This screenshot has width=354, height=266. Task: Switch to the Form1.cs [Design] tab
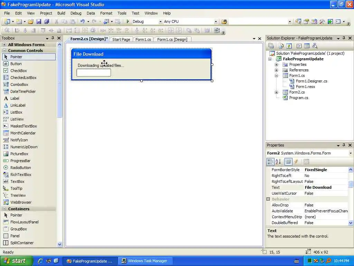pos(172,39)
